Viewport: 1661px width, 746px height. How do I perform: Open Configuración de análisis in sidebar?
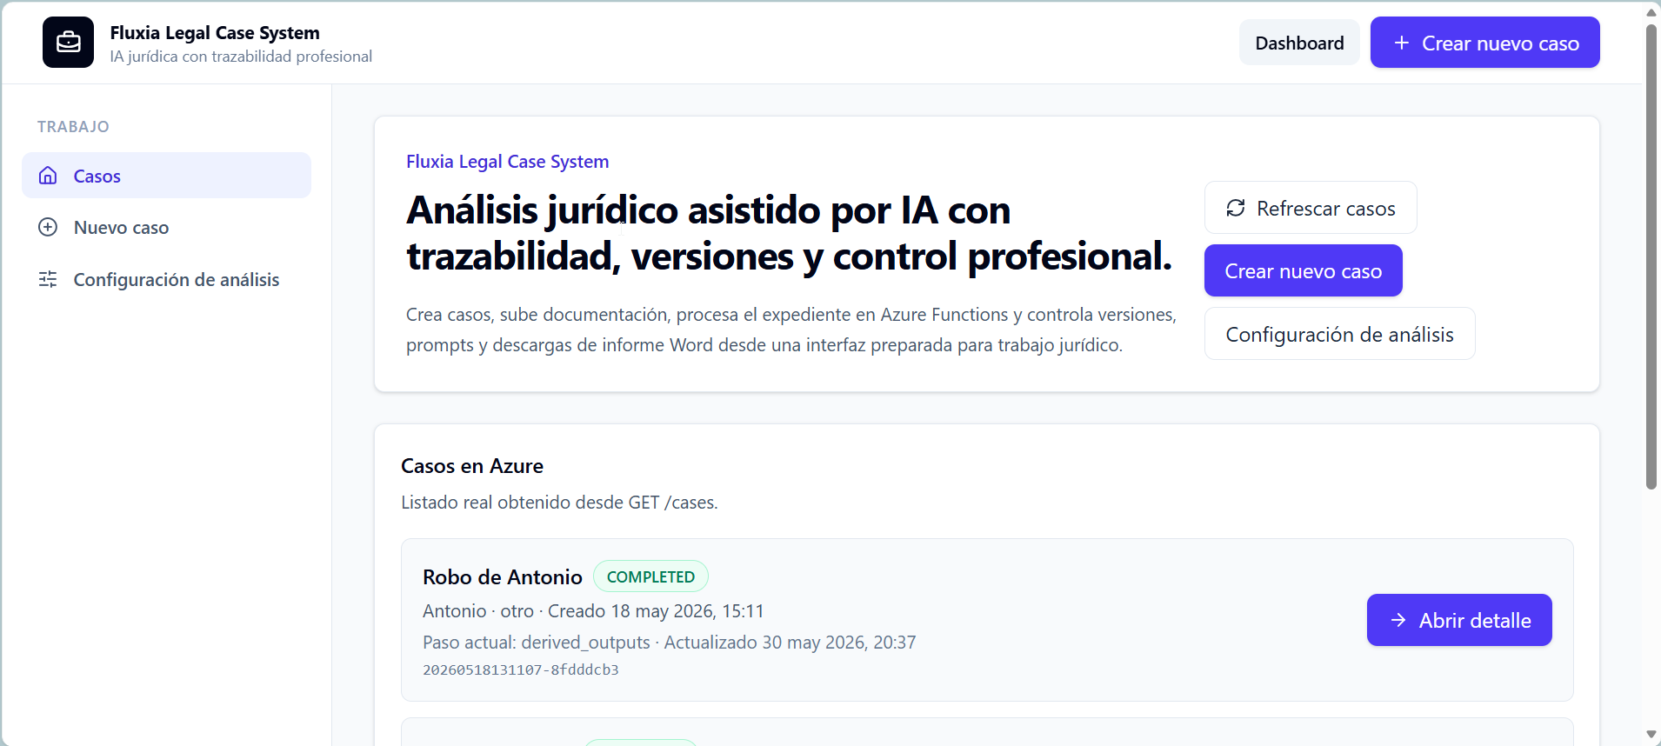click(166, 279)
